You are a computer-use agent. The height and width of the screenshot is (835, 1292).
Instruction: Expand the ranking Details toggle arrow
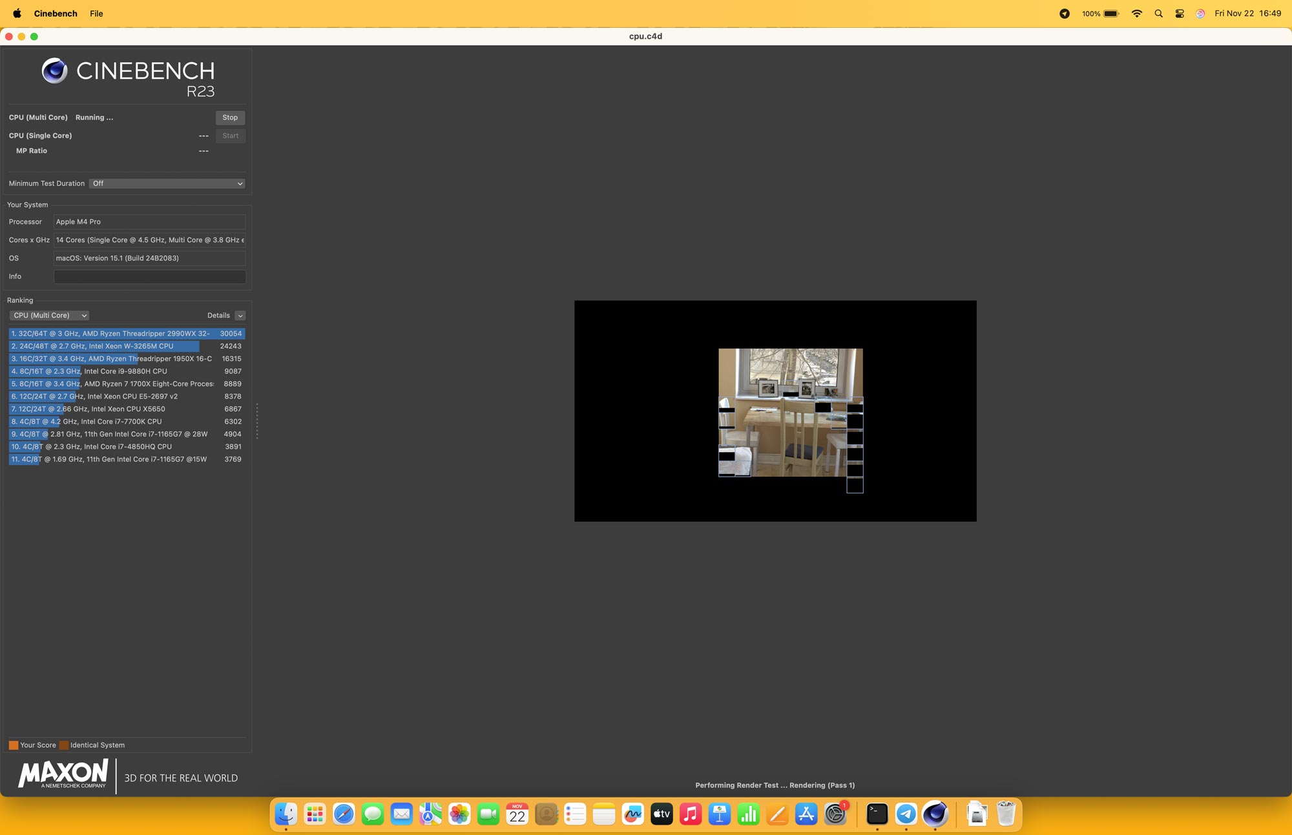pyautogui.click(x=240, y=316)
